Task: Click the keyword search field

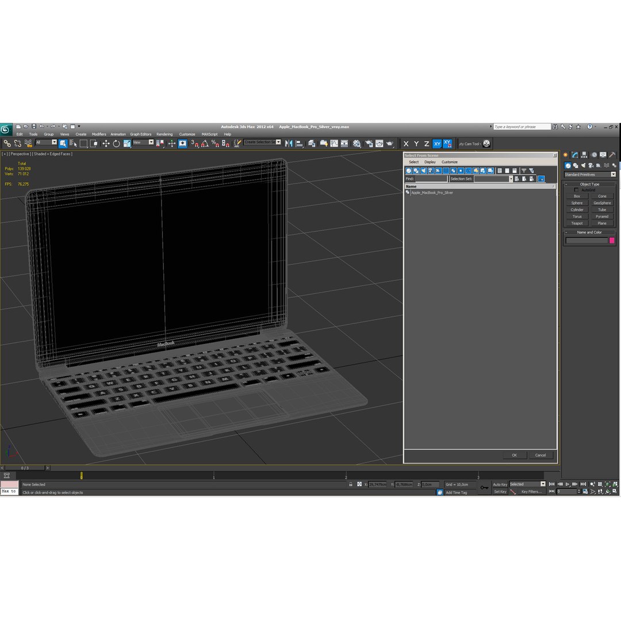Action: click(x=522, y=126)
